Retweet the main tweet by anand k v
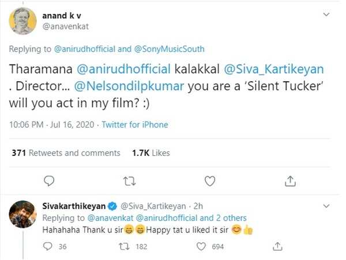Viewport: 346px width, 260px height. click(x=129, y=181)
